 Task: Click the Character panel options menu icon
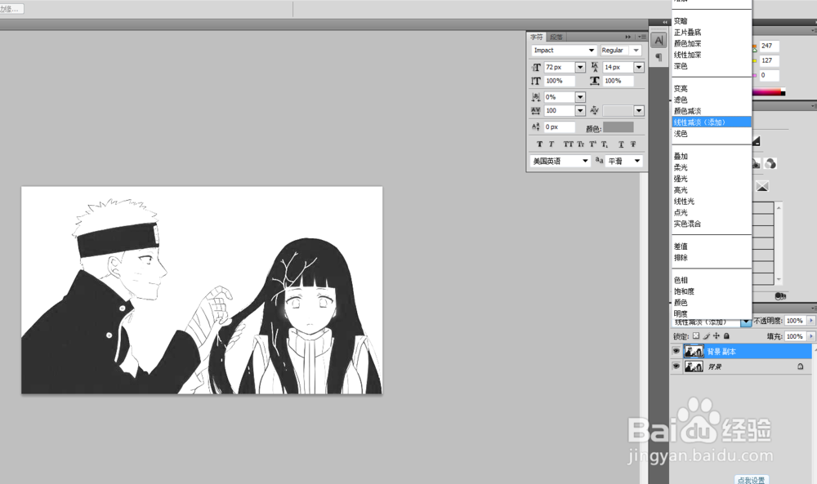pos(642,37)
